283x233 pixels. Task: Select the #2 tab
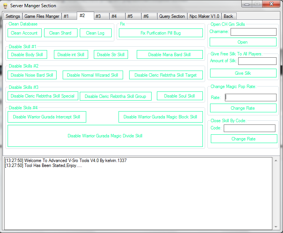click(85, 16)
